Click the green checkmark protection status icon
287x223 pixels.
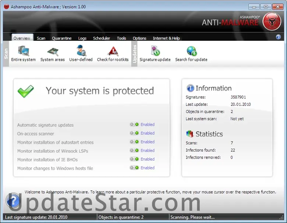(x=26, y=91)
